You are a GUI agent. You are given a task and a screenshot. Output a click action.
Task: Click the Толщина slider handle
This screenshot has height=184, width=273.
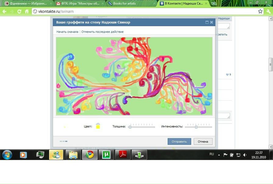pos(130,127)
